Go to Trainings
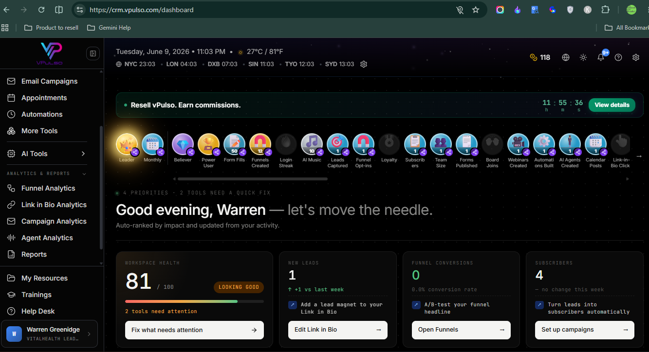The image size is (649, 352). (36, 295)
